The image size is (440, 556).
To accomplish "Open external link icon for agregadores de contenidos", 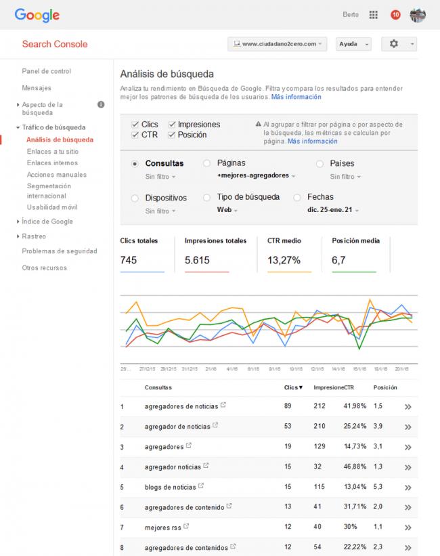I will click(233, 547).
